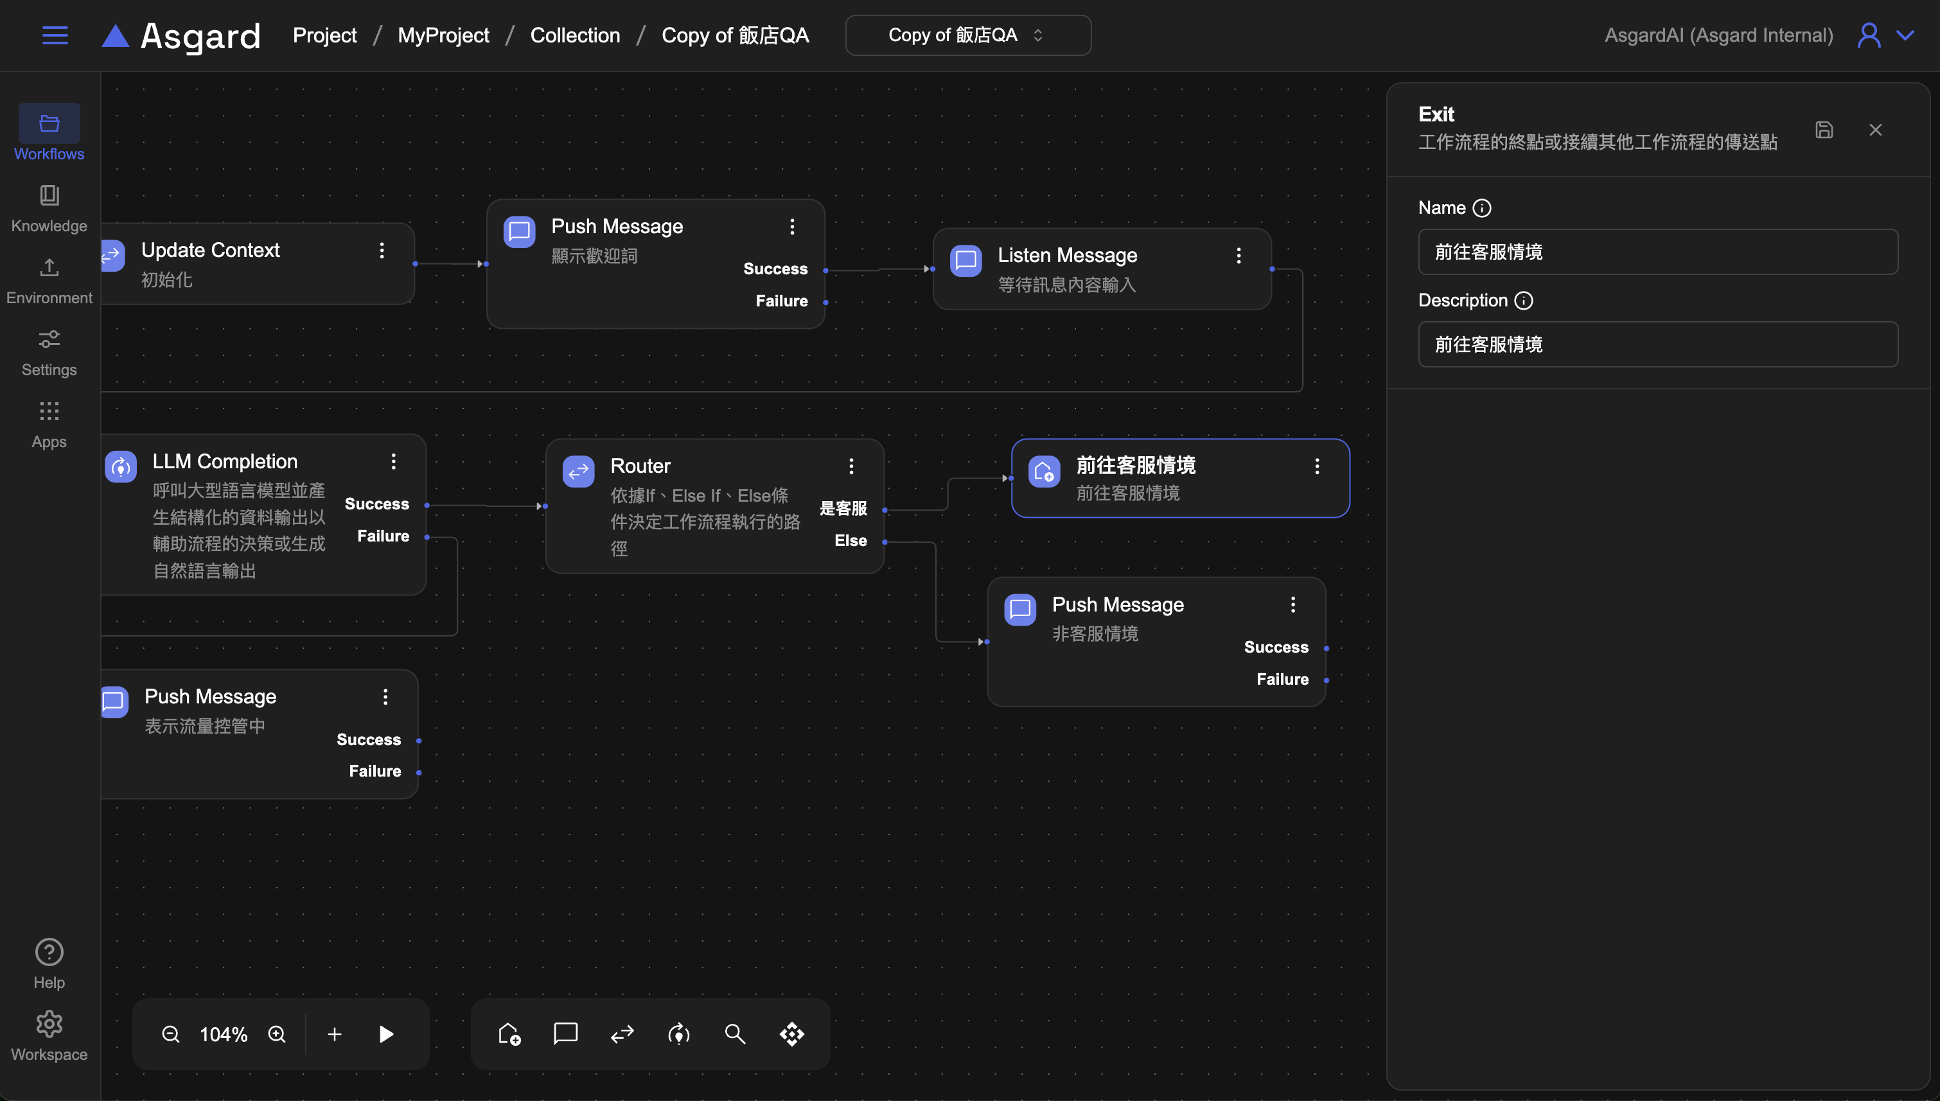Open the Copy of 飯店QA workflow selector
Screen dimensions: 1940x1101
pyautogui.click(x=967, y=35)
